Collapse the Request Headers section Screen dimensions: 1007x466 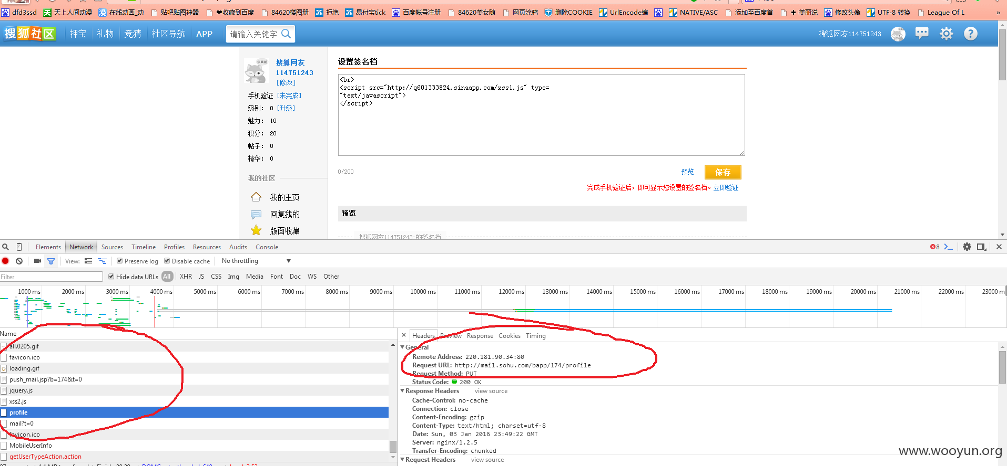click(402, 460)
